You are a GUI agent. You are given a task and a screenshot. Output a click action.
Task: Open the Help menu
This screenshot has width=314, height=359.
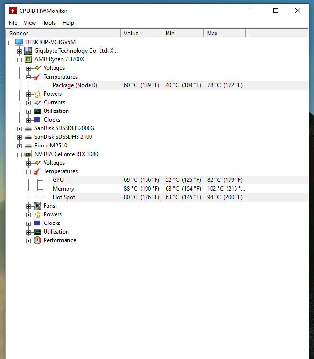tap(68, 23)
